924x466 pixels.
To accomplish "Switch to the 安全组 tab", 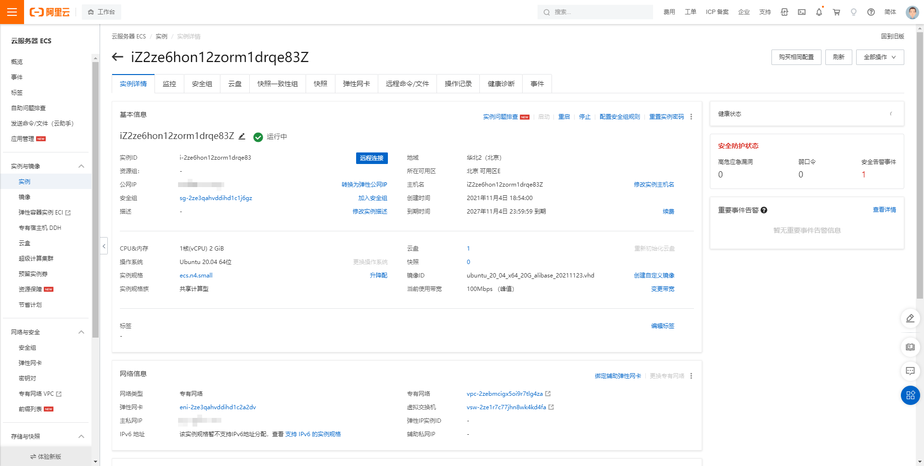I will 202,84.
